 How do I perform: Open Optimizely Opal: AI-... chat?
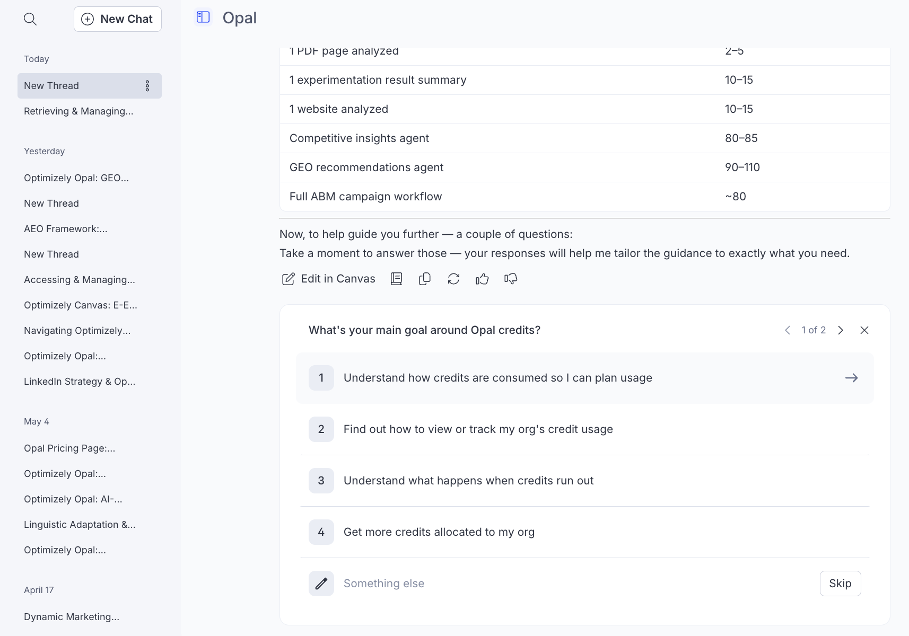[x=90, y=499]
